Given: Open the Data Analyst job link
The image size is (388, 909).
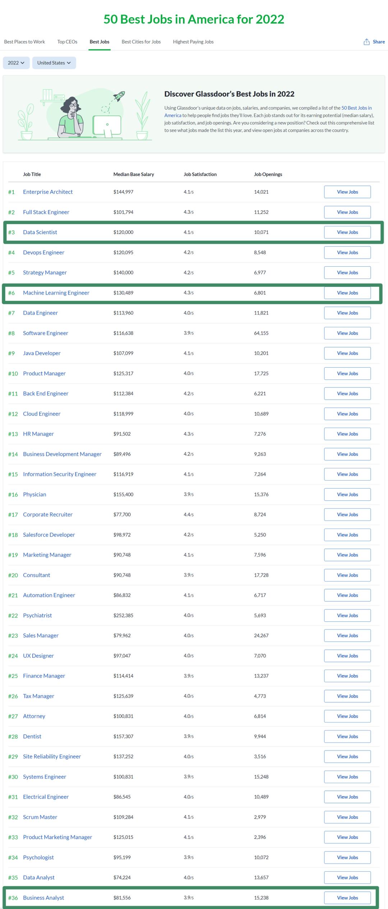Looking at the screenshot, I should click(x=39, y=877).
